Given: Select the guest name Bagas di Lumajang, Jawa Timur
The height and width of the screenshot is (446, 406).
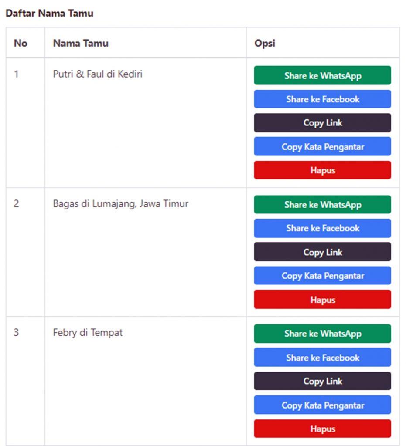Looking at the screenshot, I should click(121, 204).
